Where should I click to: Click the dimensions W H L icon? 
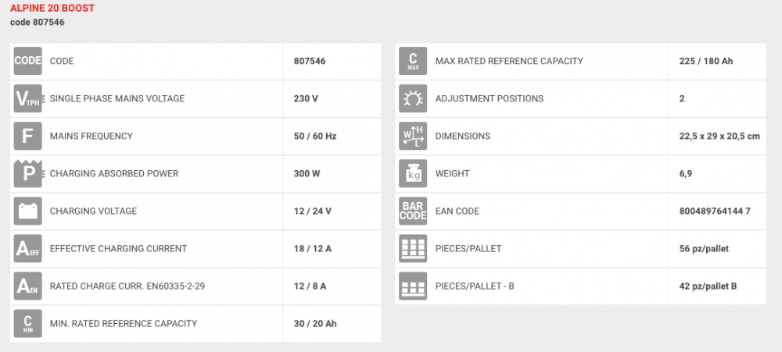(x=413, y=136)
